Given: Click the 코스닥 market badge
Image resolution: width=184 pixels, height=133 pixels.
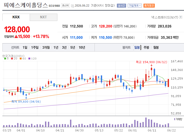Looking at the screenshot, I should coord(65,5).
